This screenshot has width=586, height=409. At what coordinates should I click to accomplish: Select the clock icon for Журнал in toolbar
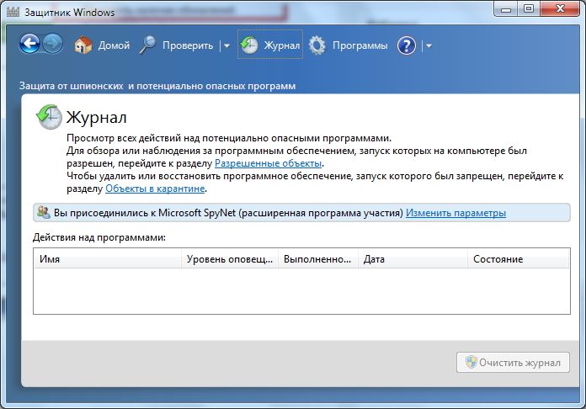point(249,45)
